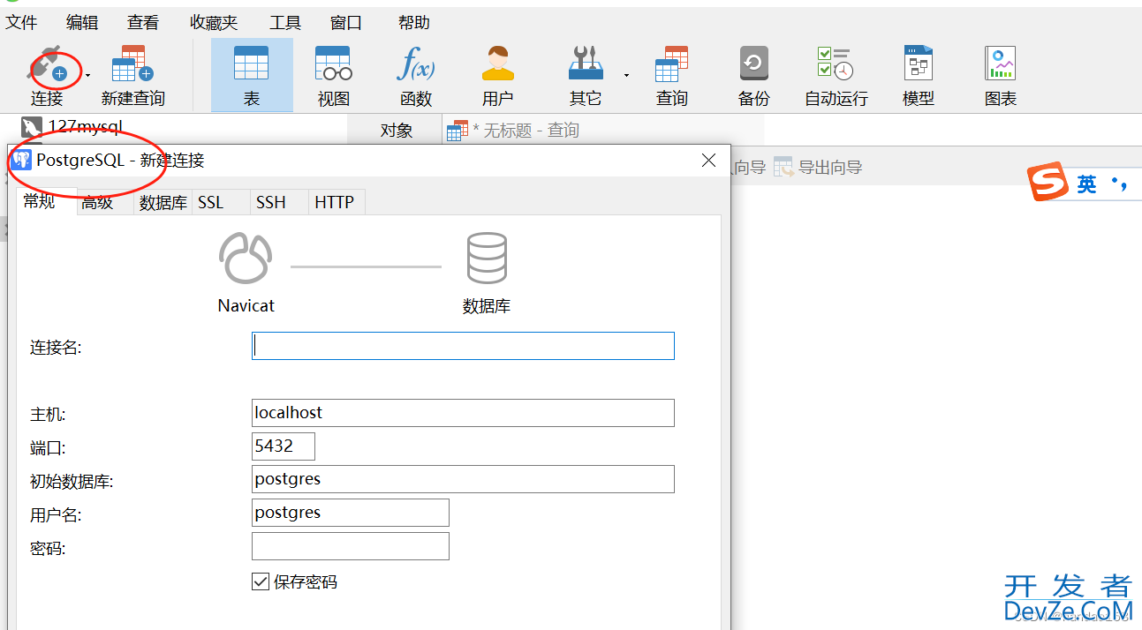The height and width of the screenshot is (630, 1142).
Task: Toggle the Save Password (保存密码) checkbox
Action: [261, 581]
